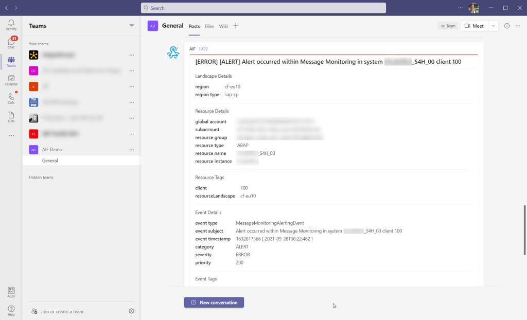Show channel info pane
Viewport: 527px width, 320px height.
tap(507, 26)
